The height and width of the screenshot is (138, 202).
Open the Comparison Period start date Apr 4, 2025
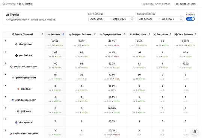coord(146,19)
